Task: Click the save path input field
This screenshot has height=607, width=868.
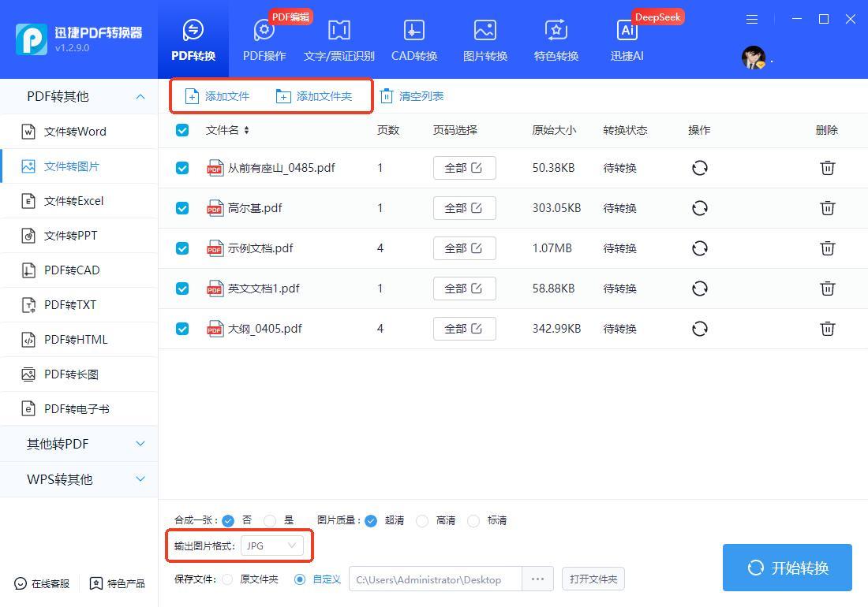Action: (x=434, y=579)
